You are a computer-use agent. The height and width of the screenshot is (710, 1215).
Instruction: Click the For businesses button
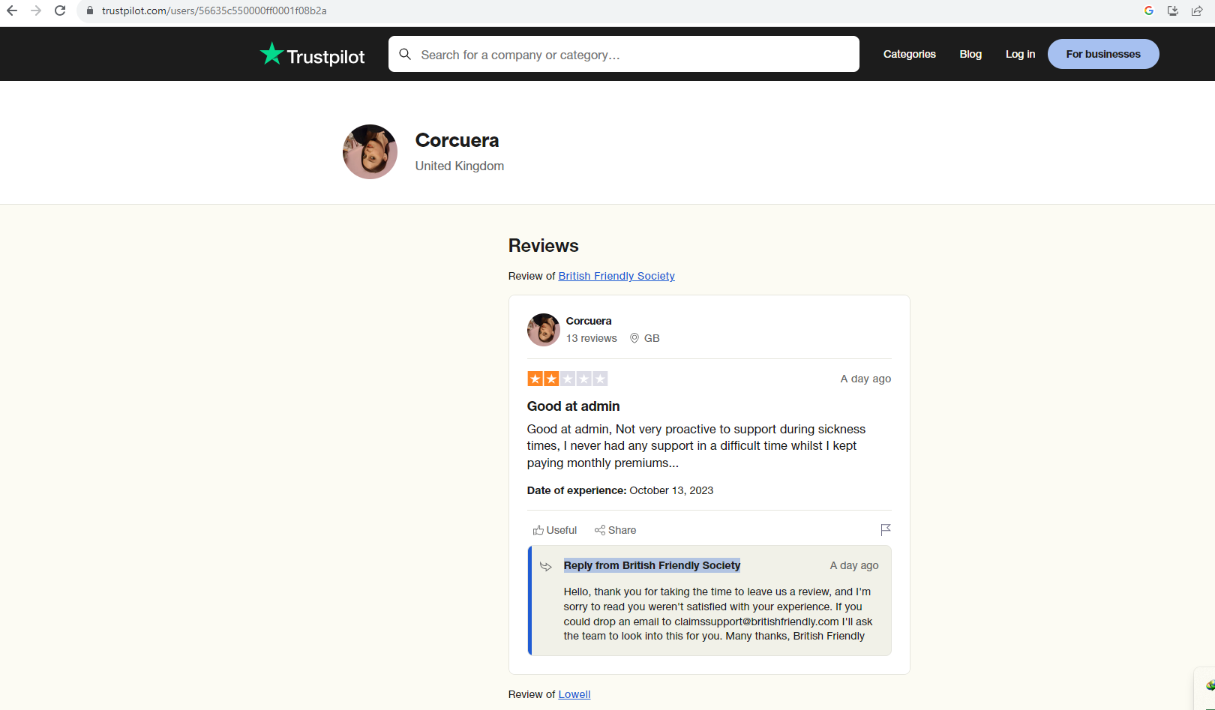[1102, 54]
